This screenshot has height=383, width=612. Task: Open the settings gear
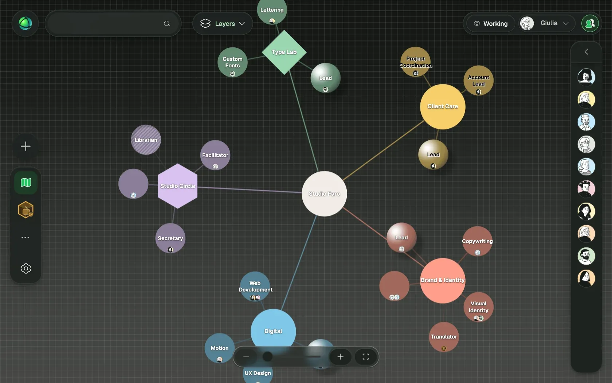tap(26, 269)
